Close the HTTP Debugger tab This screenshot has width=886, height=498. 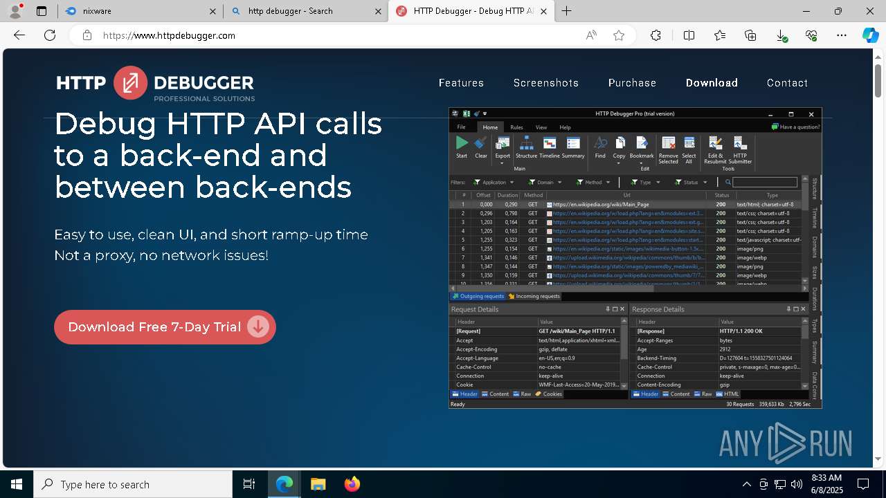(x=544, y=11)
